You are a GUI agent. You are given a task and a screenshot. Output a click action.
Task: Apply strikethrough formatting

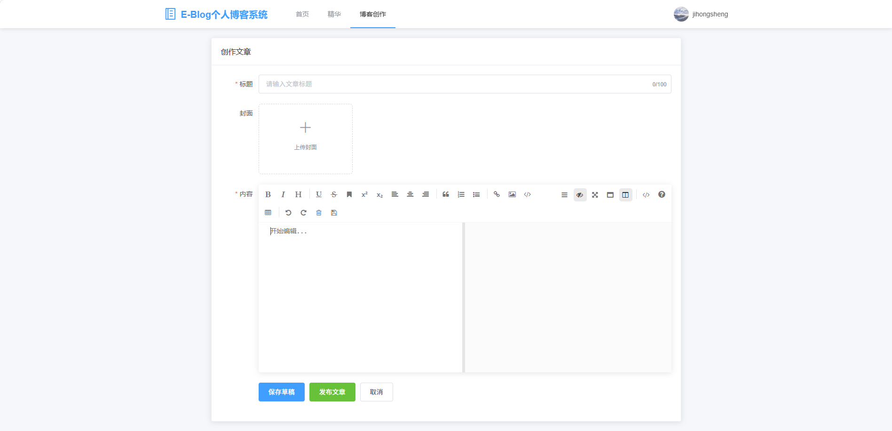(334, 194)
